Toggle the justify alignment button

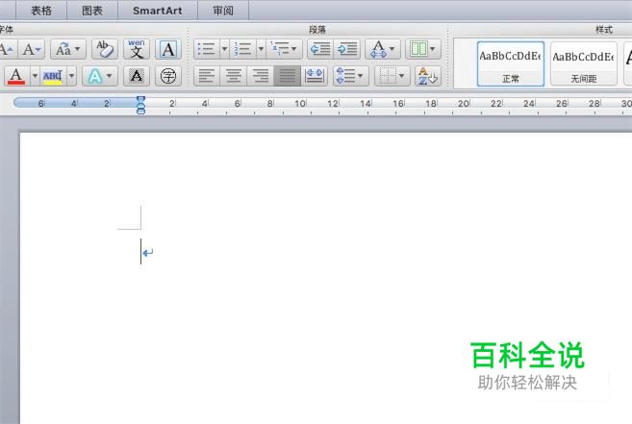(x=287, y=76)
